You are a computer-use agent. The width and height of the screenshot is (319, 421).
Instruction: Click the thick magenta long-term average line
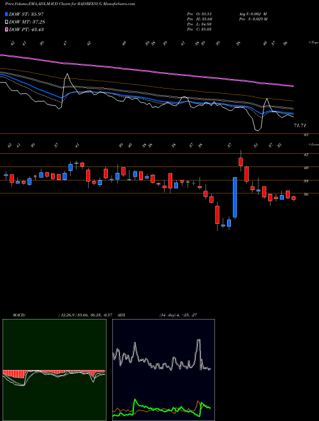pyautogui.click(x=146, y=71)
